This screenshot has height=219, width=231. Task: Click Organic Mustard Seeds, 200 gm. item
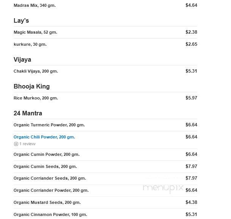[47, 202]
